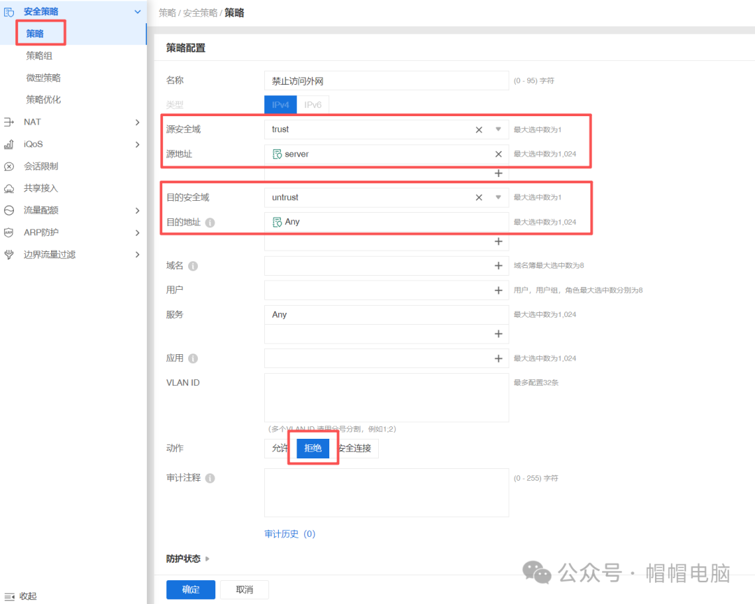This screenshot has width=755, height=604.
Task: Open the 源安全域 dropdown arrow
Action: point(497,129)
